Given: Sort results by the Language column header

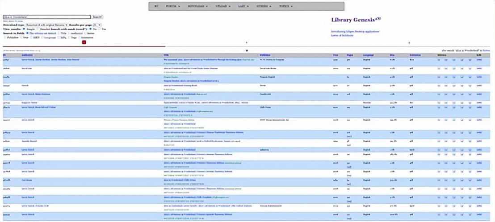Looking at the screenshot, I should coord(369,55).
